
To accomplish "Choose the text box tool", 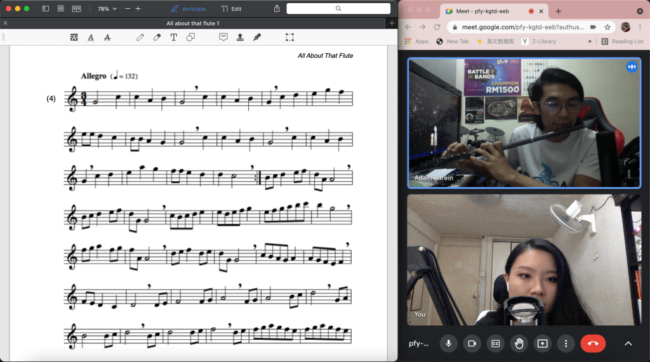I will (x=173, y=37).
